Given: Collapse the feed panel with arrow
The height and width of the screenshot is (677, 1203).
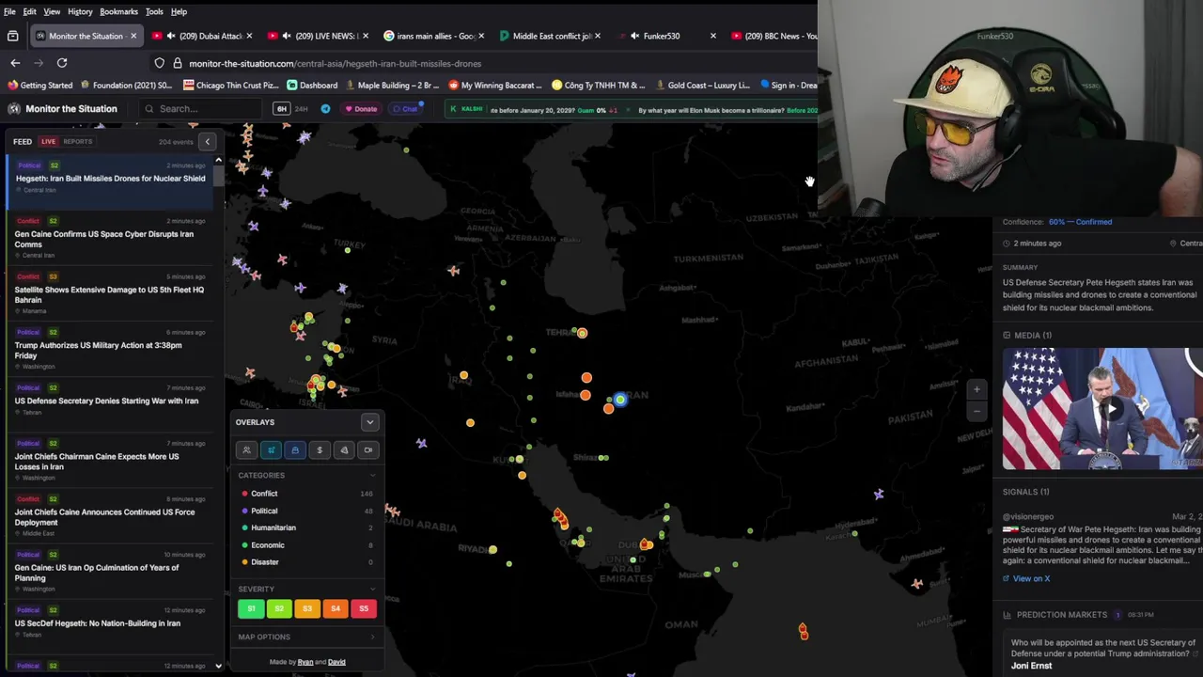Looking at the screenshot, I should pos(207,141).
